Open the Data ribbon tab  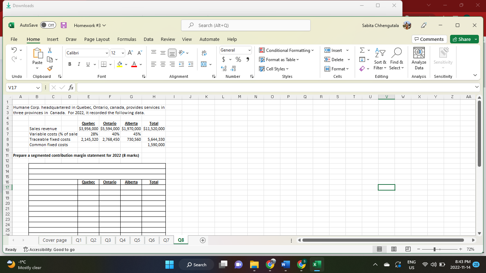pos(148,39)
